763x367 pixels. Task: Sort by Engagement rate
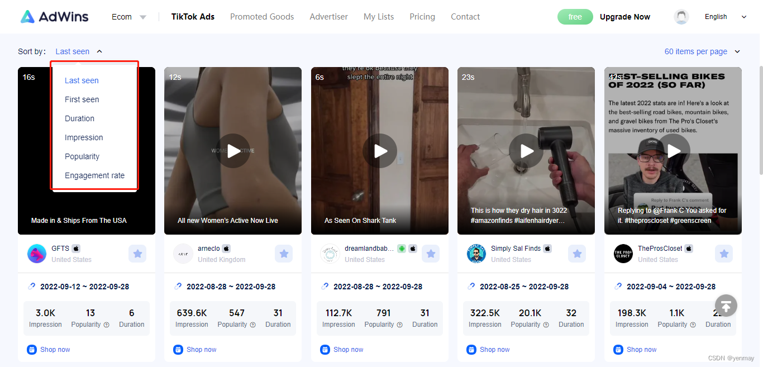coord(95,175)
